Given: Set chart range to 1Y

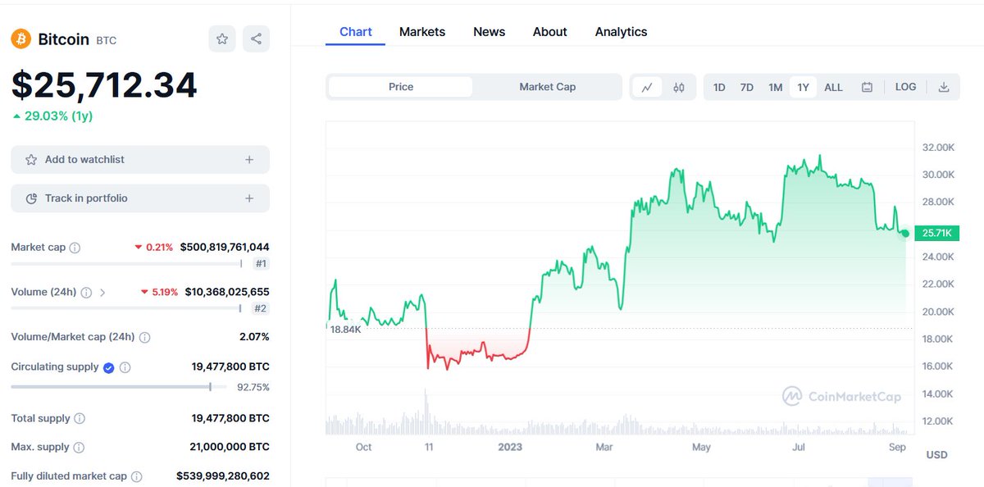Looking at the screenshot, I should [x=803, y=87].
